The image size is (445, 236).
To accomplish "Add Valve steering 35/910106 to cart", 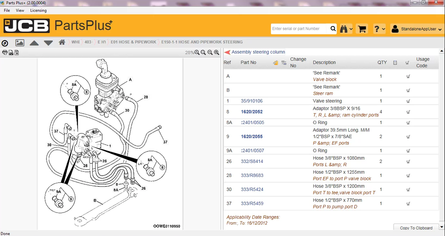I will (x=408, y=101).
